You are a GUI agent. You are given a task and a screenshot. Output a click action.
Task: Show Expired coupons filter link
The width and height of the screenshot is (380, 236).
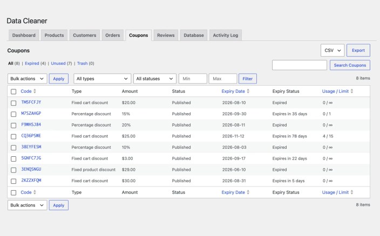[32, 64]
